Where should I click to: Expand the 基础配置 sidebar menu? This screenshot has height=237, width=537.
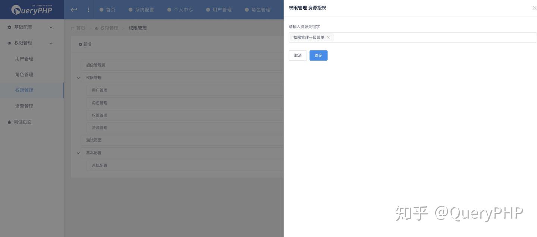tap(51, 27)
